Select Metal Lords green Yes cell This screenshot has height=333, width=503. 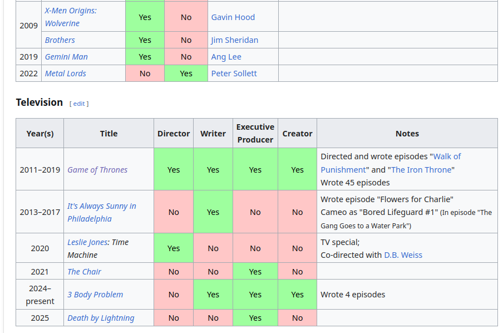pos(186,74)
